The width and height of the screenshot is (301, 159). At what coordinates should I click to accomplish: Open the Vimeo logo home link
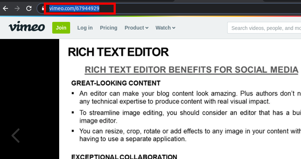27,27
